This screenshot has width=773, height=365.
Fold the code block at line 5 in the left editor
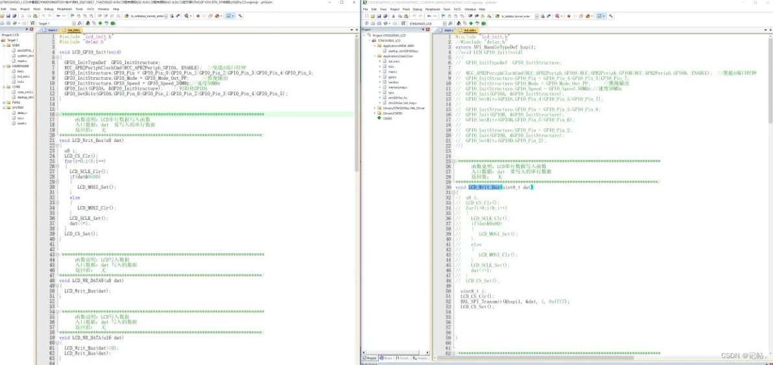pos(57,55)
